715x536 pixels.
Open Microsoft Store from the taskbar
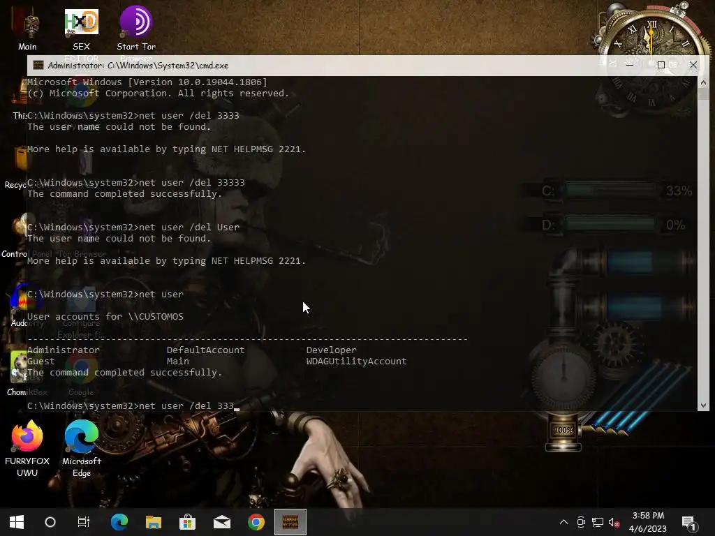pyautogui.click(x=187, y=522)
